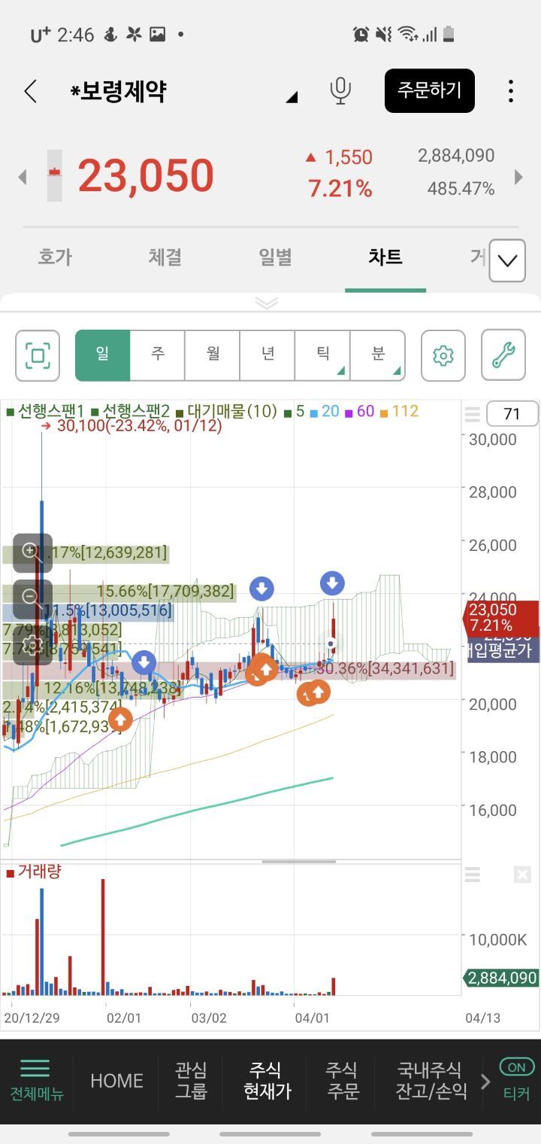This screenshot has height=1144, width=541.
Task: Open the stock selector dropdown triangle
Action: (x=292, y=96)
